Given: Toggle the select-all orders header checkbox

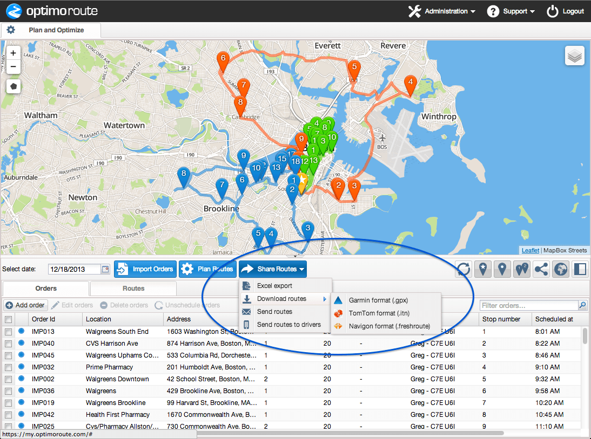Looking at the screenshot, I should (x=8, y=319).
